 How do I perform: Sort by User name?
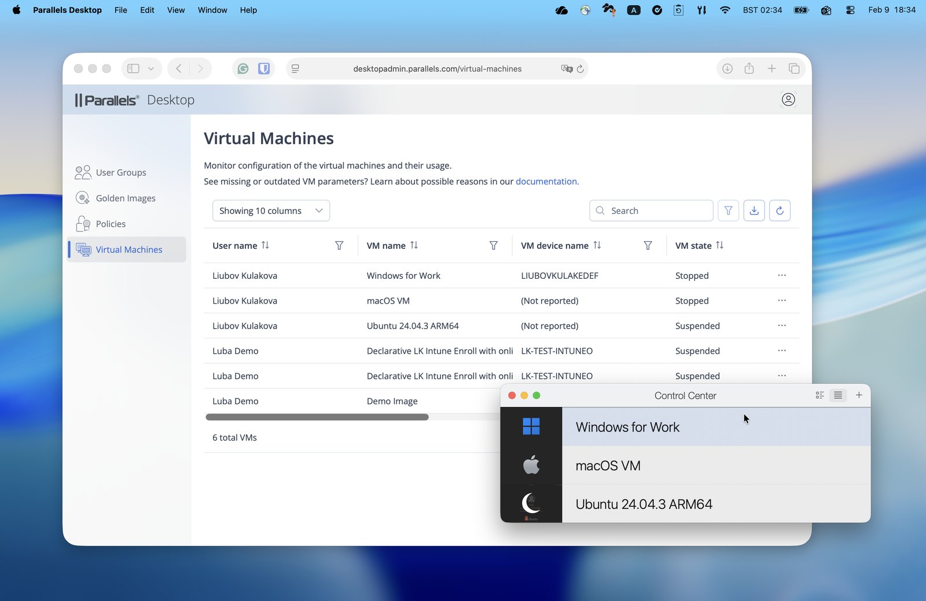point(265,245)
